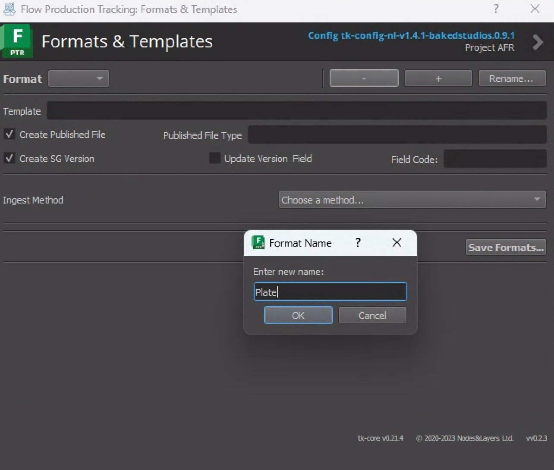Open the config tk-config-nl link
The height and width of the screenshot is (470, 554).
pos(411,35)
